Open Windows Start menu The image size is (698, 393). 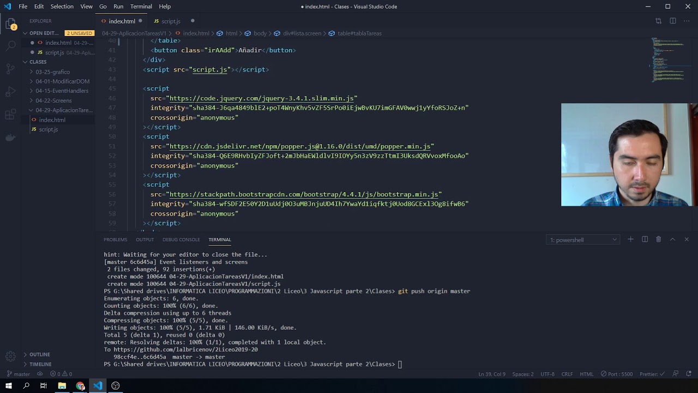8,386
